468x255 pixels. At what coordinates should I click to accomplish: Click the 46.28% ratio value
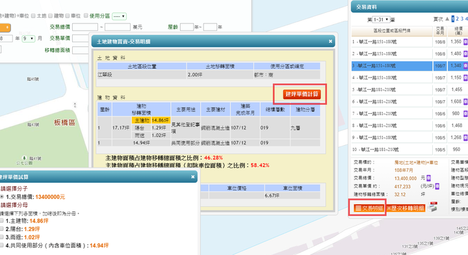(213, 157)
